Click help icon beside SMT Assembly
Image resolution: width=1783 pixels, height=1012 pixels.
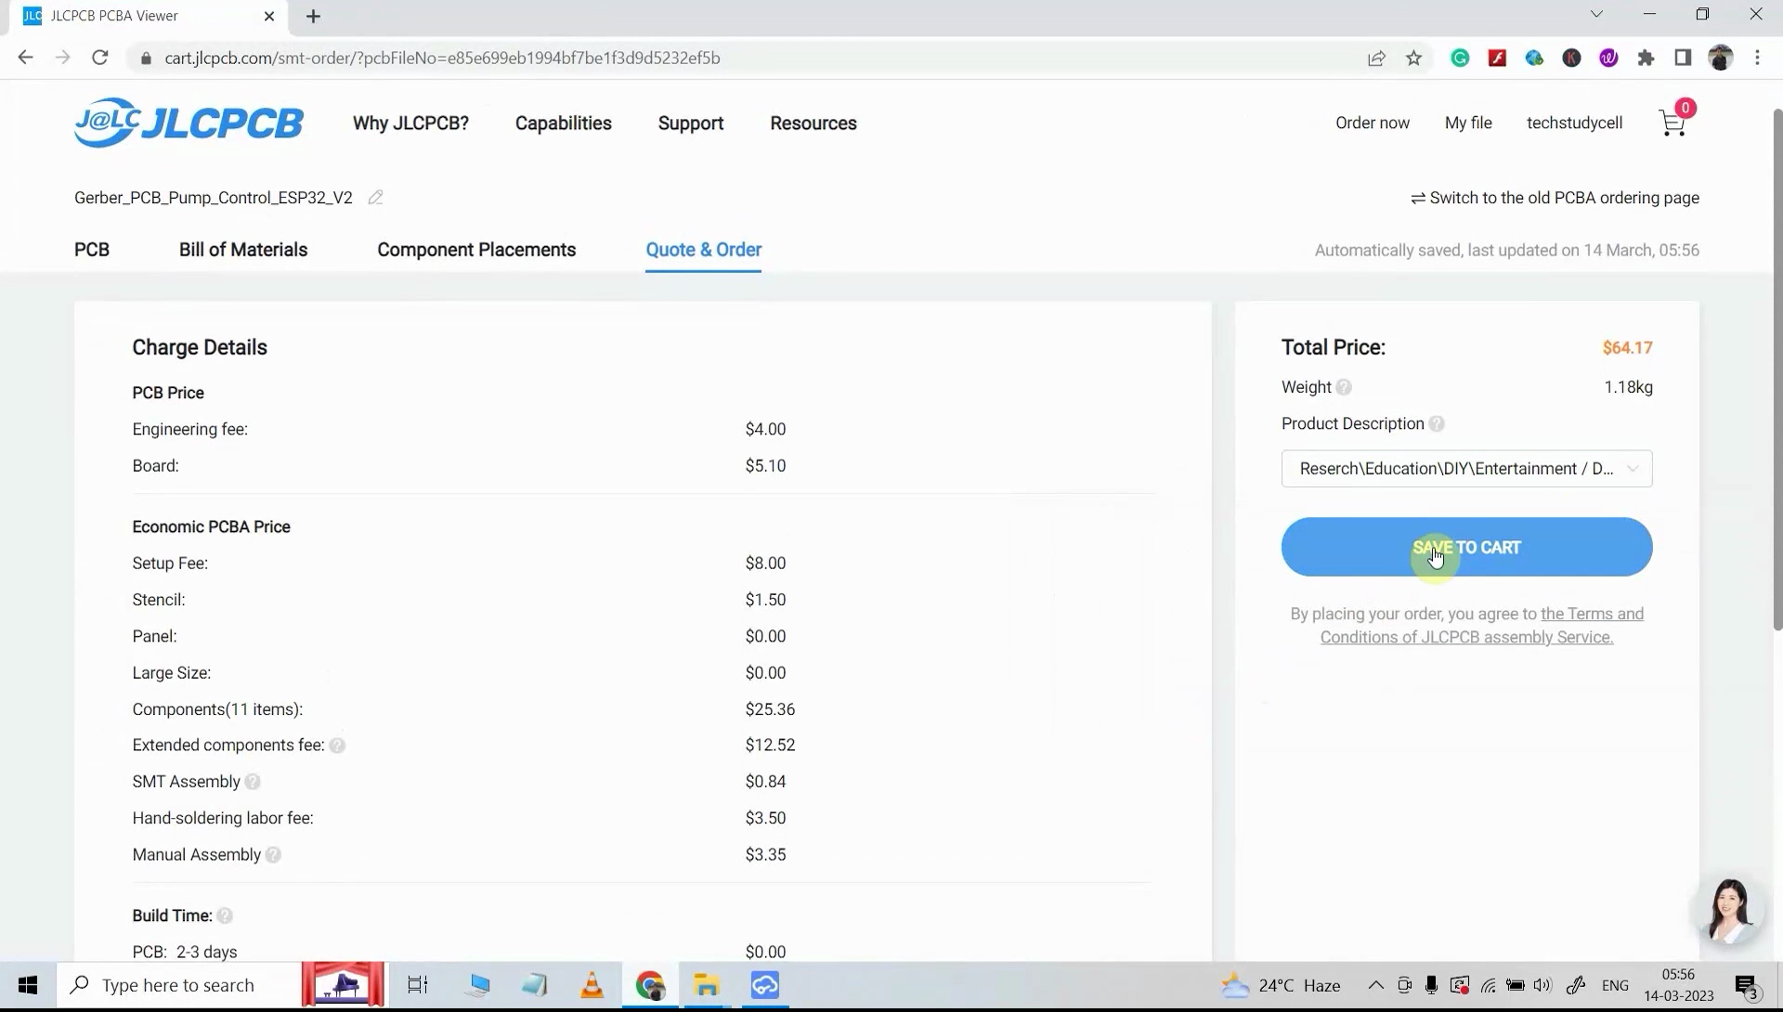253,782
